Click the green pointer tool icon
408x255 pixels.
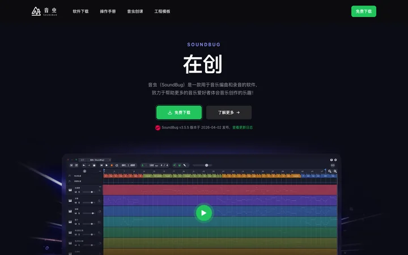coord(175,165)
